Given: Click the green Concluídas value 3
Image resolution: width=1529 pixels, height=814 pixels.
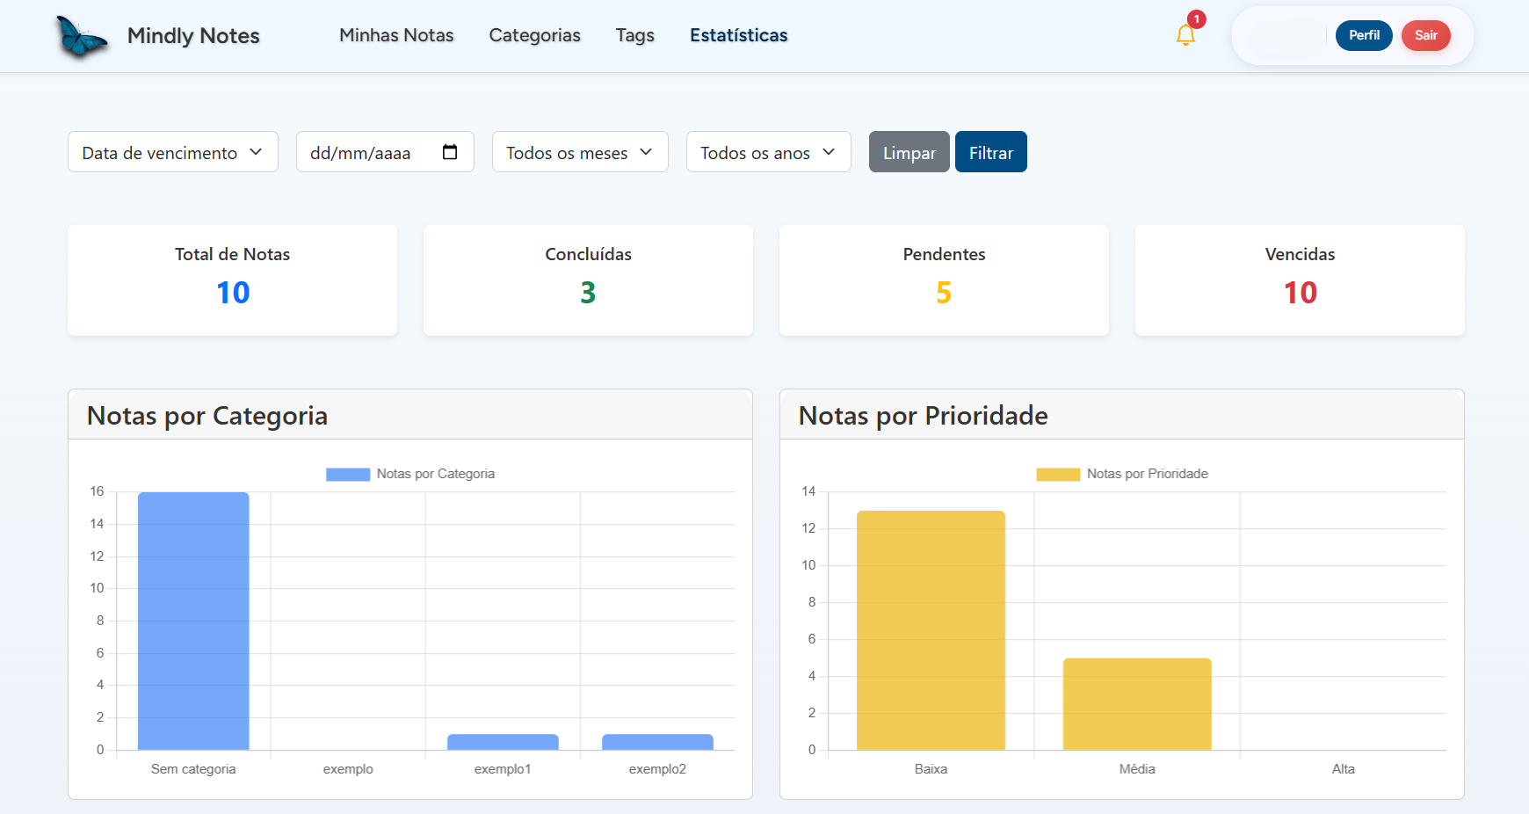Looking at the screenshot, I should coord(588,293).
